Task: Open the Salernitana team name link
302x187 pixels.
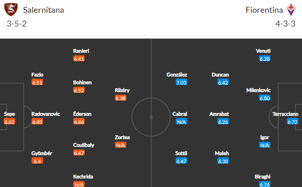Action: pos(43,10)
